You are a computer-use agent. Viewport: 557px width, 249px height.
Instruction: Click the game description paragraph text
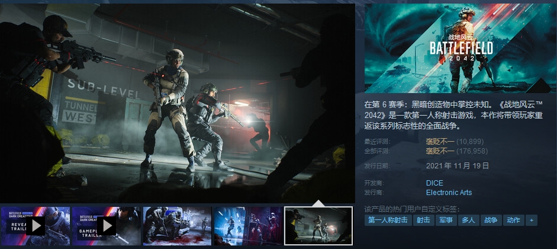[453, 115]
